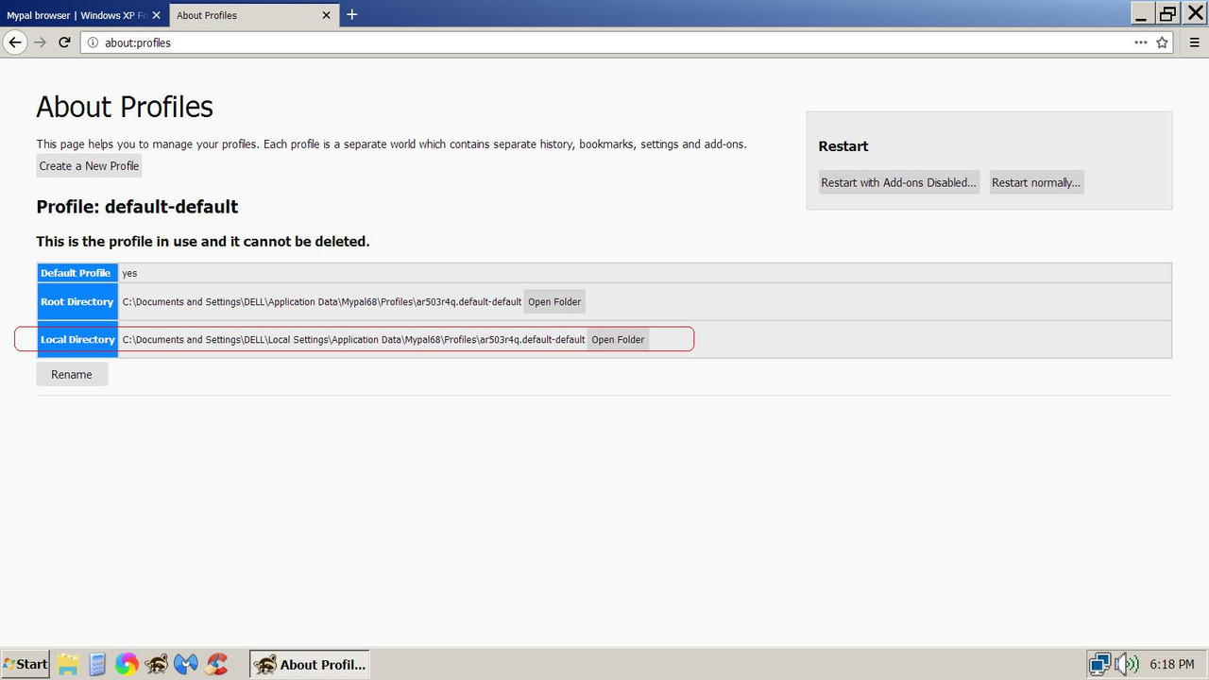Click the 6:18 PM system clock

(x=1172, y=665)
